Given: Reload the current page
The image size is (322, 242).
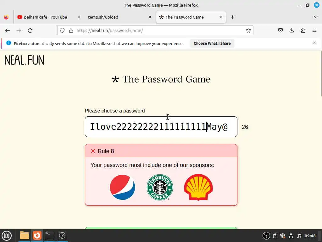Looking at the screenshot, I should coord(30,31).
